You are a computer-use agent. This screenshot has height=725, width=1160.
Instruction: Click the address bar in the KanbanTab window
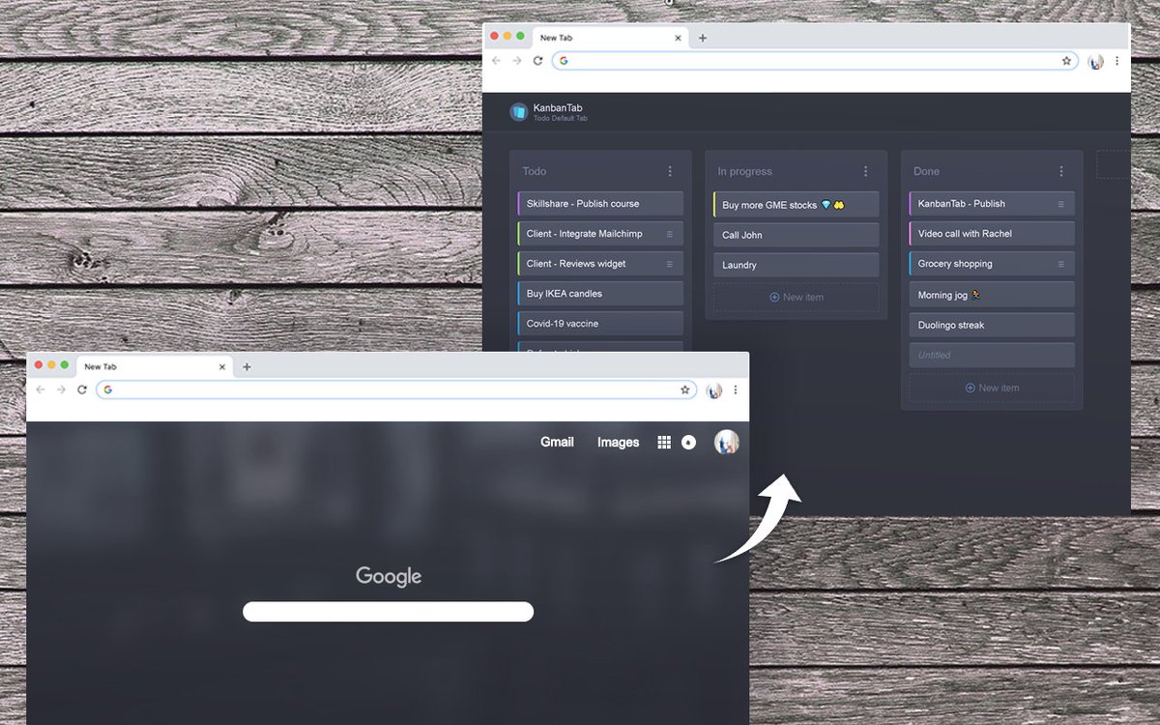point(815,60)
